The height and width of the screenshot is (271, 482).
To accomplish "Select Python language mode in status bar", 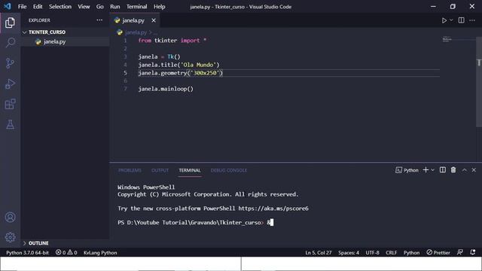I will point(411,253).
